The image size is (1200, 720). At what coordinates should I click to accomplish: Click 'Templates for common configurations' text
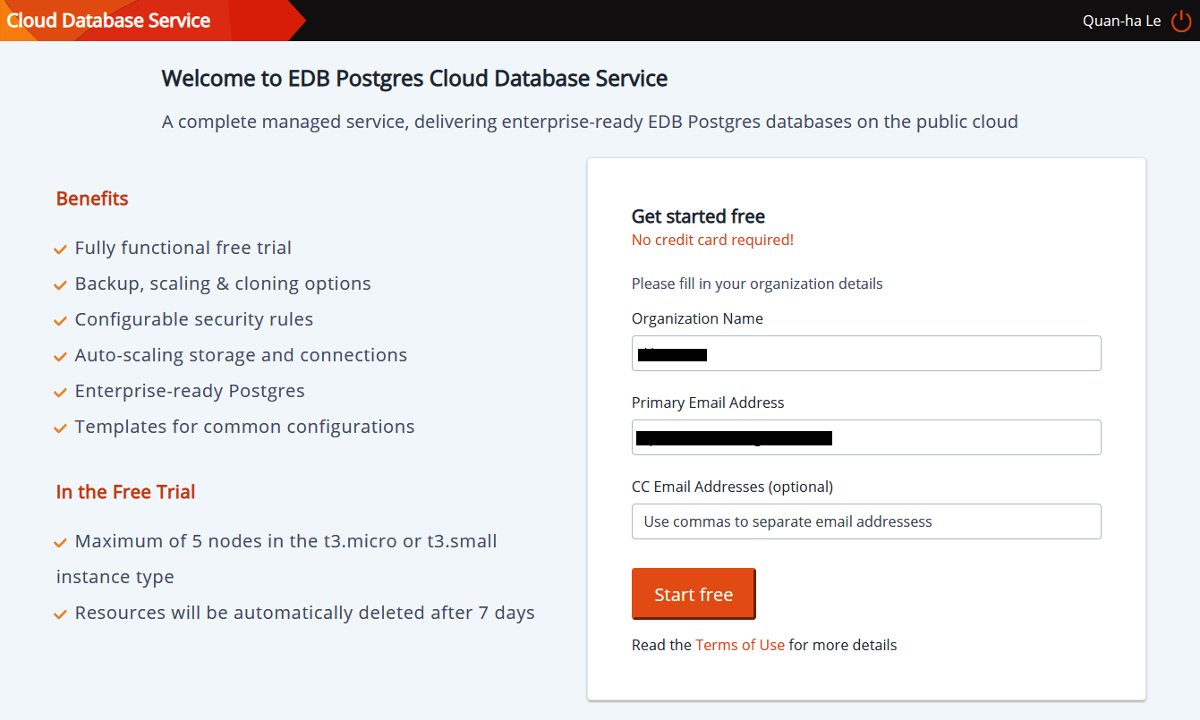pos(244,427)
